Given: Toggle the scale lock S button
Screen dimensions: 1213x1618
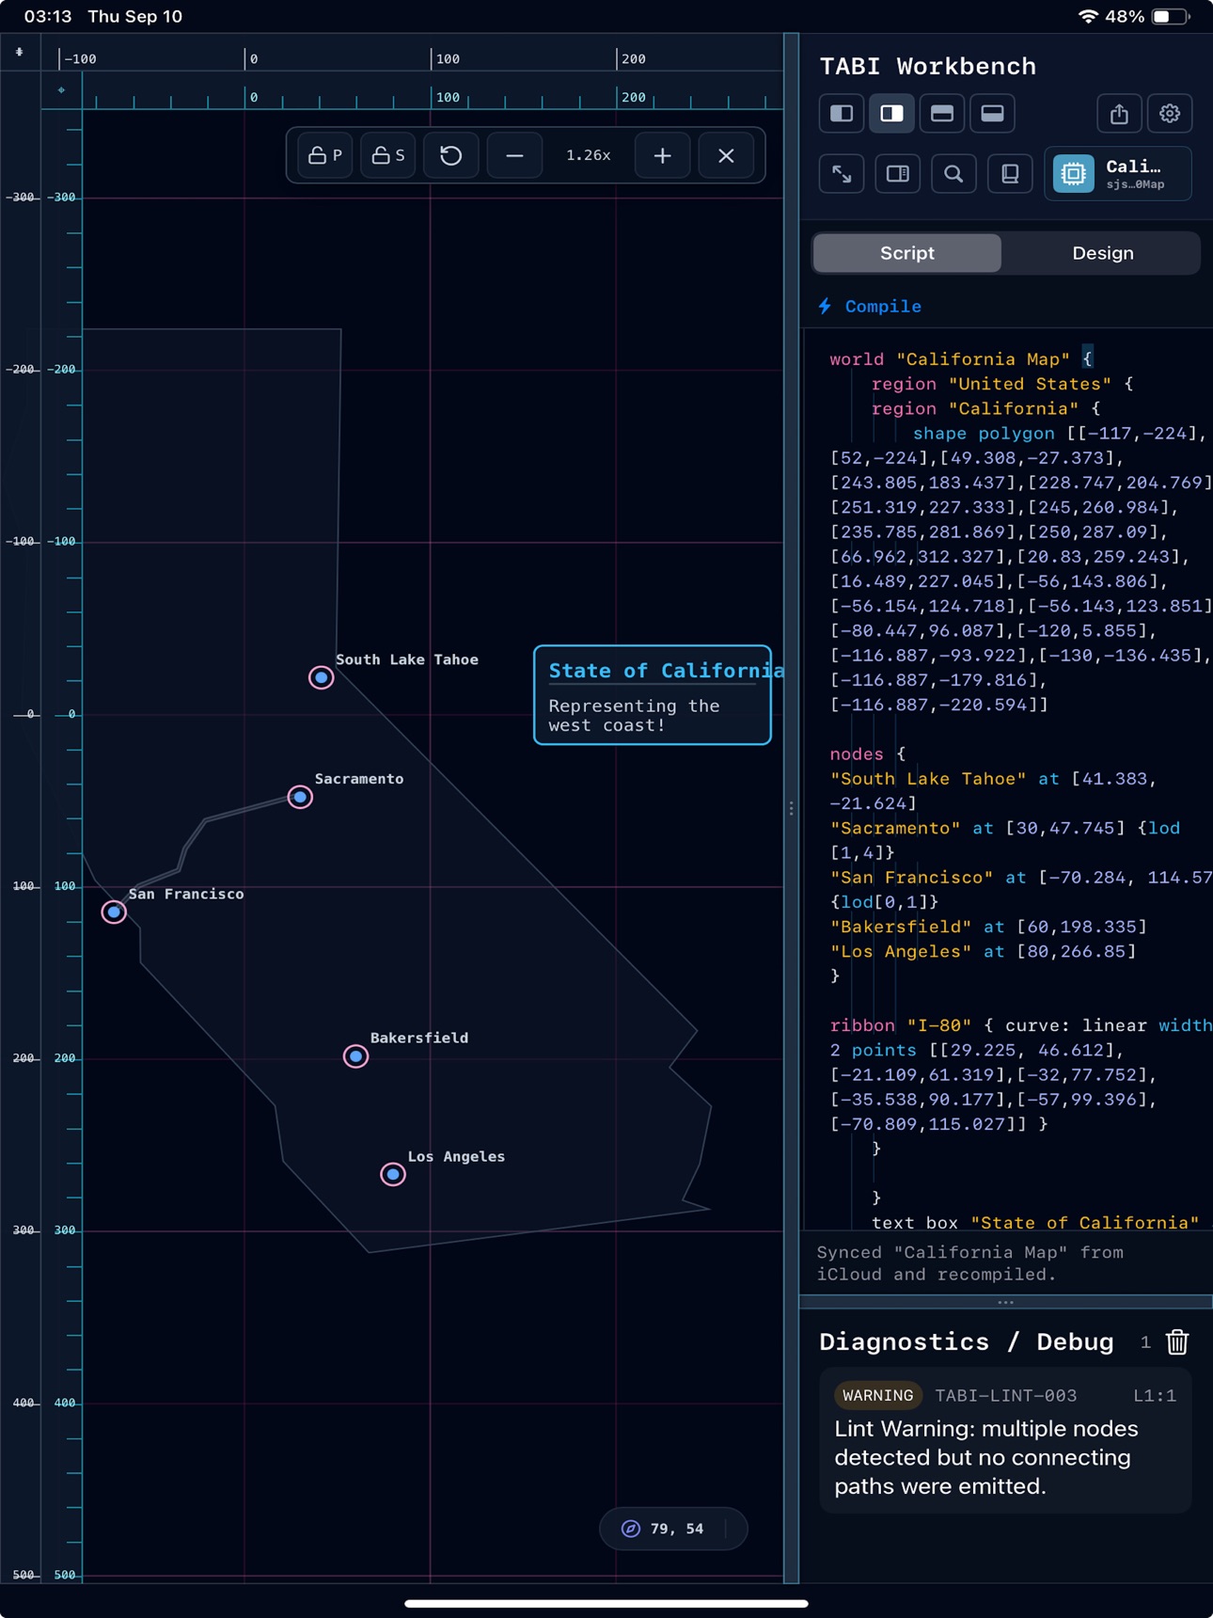Looking at the screenshot, I should click(388, 155).
